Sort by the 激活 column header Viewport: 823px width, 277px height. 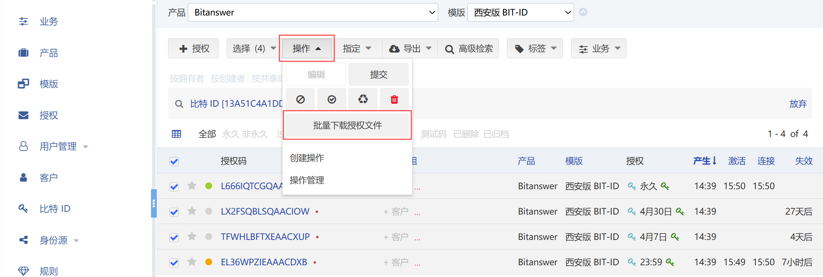pyautogui.click(x=737, y=161)
